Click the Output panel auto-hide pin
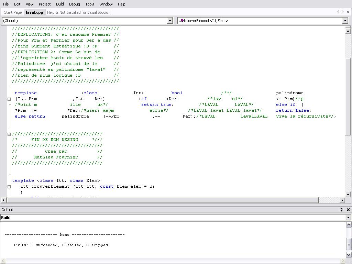This screenshot has width=352, height=264. click(341, 210)
